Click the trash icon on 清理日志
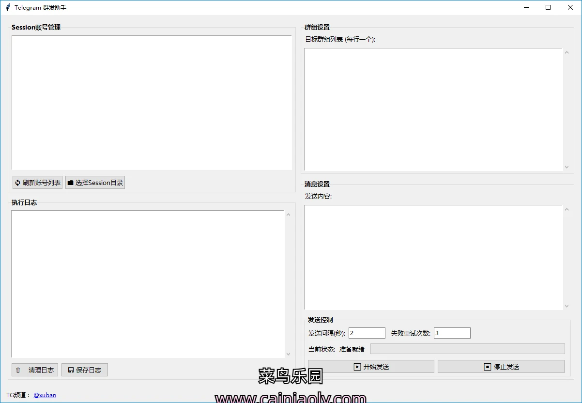The width and height of the screenshot is (582, 403). point(18,370)
